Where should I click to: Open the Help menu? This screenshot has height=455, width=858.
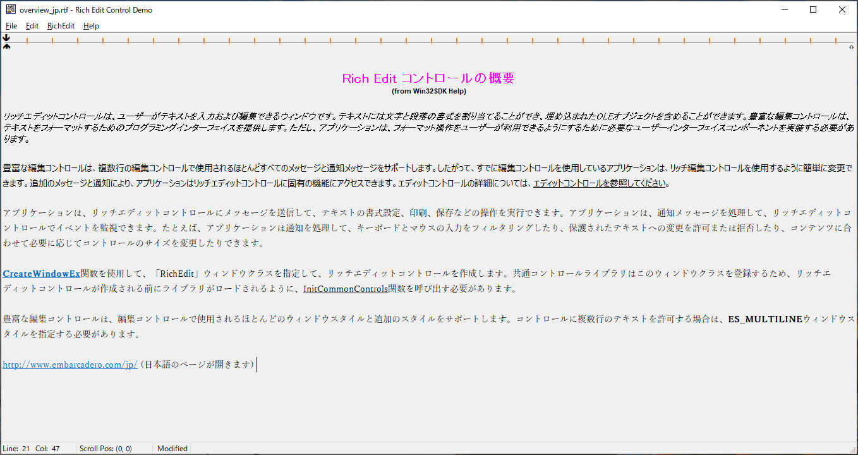coord(91,26)
